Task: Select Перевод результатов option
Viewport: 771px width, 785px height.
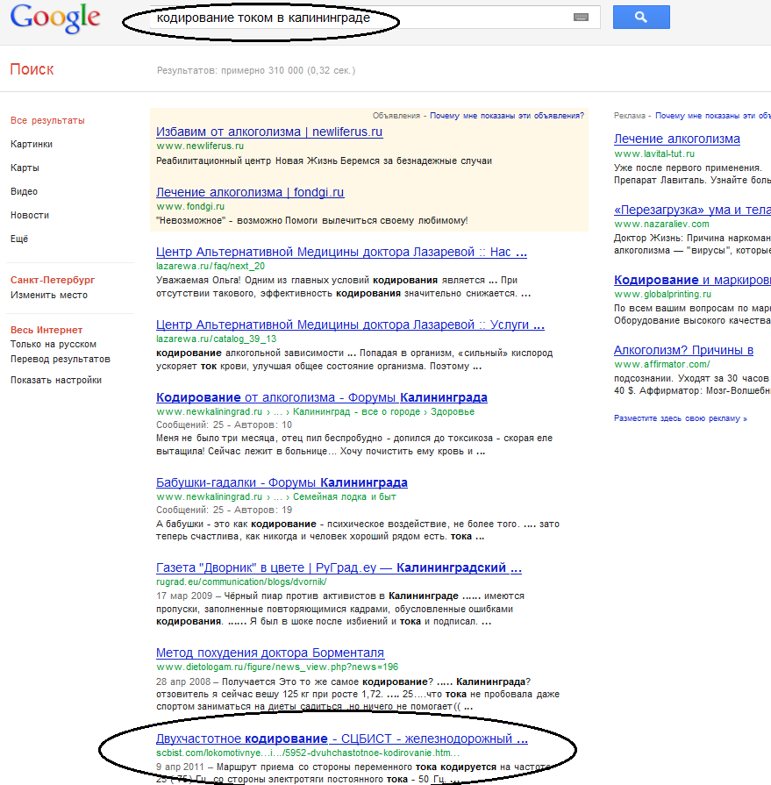Action: click(x=61, y=359)
